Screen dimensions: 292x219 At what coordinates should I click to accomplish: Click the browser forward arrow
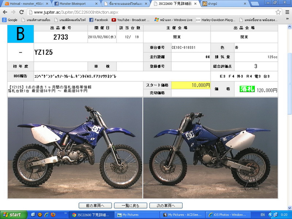pos(13,12)
